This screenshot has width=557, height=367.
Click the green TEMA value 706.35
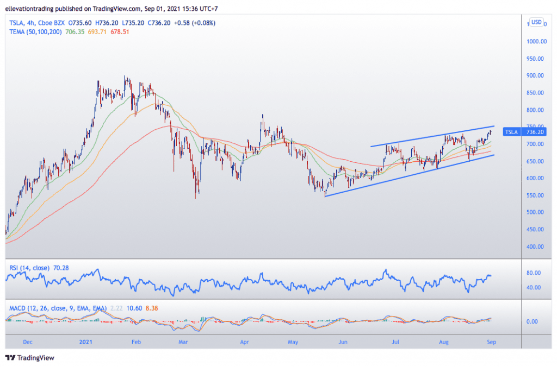[75, 32]
